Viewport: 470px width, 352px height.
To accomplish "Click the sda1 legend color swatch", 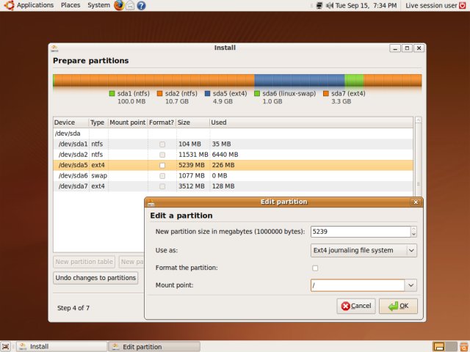I will point(112,94).
